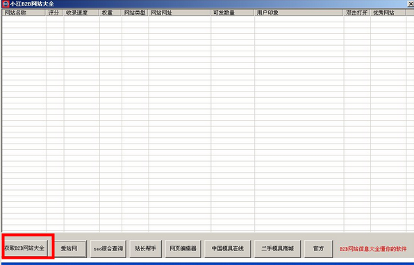Open 站长帮手 tool
Image resolution: width=414 pixels, height=265 pixels.
pos(145,248)
